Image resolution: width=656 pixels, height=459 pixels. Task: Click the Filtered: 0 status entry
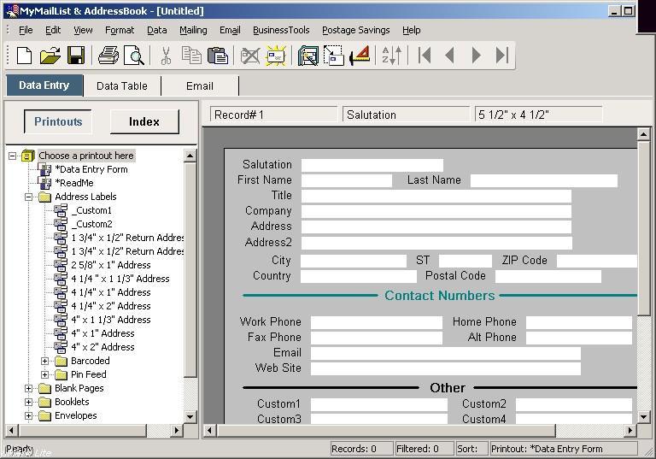tap(425, 449)
